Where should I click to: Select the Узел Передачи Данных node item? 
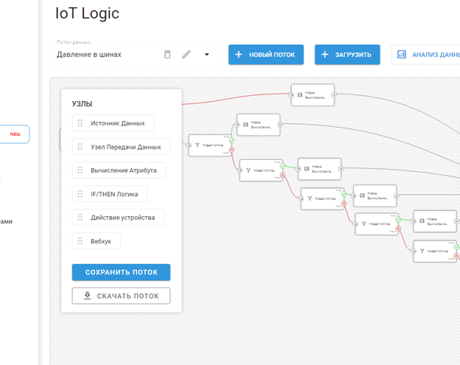pos(124,147)
